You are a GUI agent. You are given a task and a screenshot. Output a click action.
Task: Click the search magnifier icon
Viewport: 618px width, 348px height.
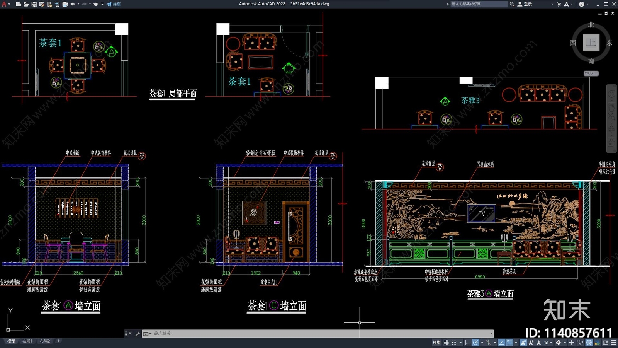(x=512, y=4)
